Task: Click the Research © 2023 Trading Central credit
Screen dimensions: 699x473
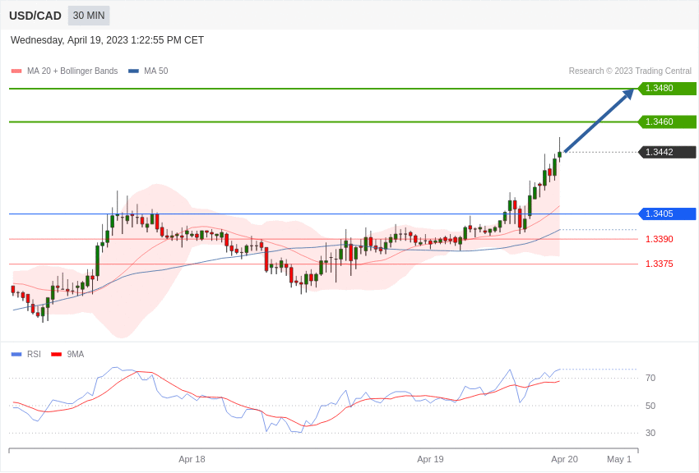Action: click(x=630, y=71)
